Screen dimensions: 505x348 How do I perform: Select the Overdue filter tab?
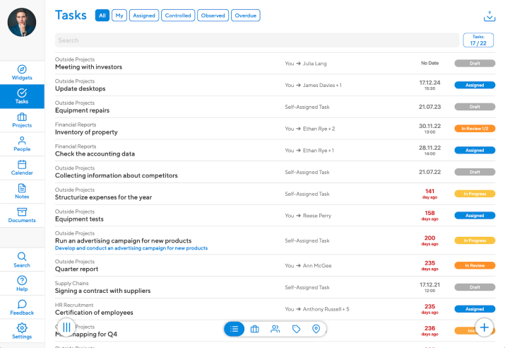click(x=245, y=15)
